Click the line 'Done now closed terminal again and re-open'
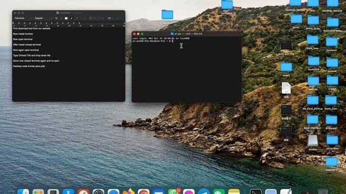The height and width of the screenshot is (194, 346). pyautogui.click(x=36, y=61)
